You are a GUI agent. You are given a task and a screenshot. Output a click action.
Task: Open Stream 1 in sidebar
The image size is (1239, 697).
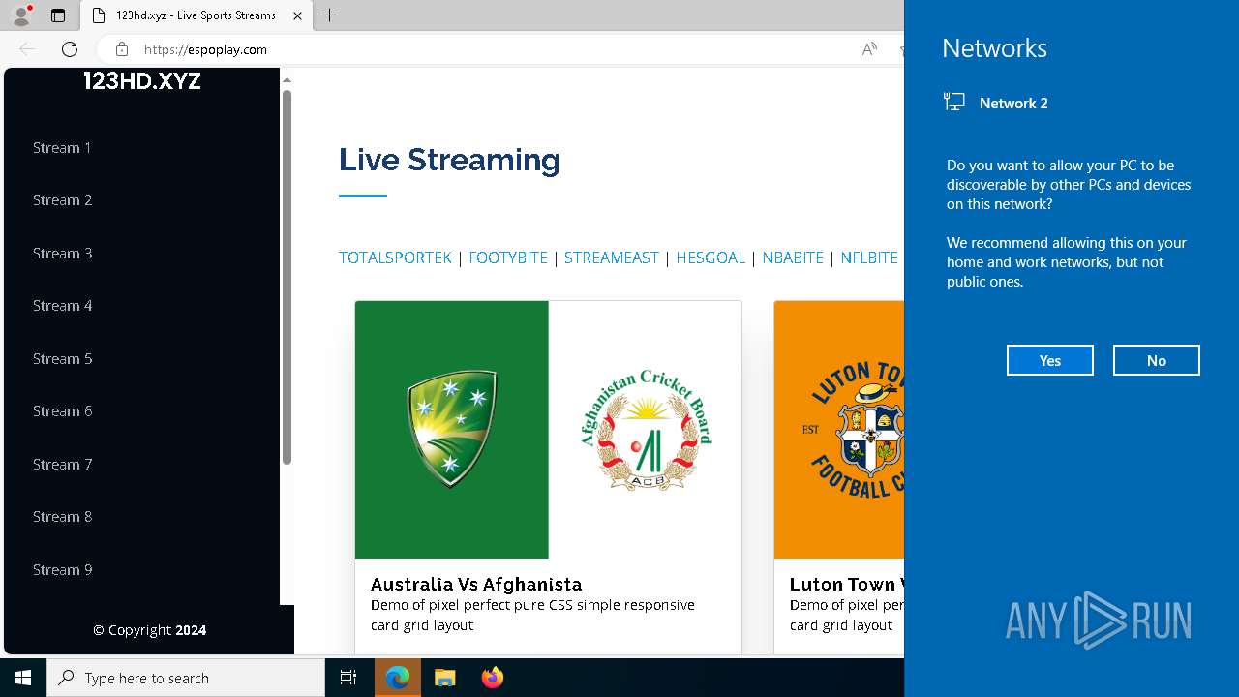pos(62,148)
